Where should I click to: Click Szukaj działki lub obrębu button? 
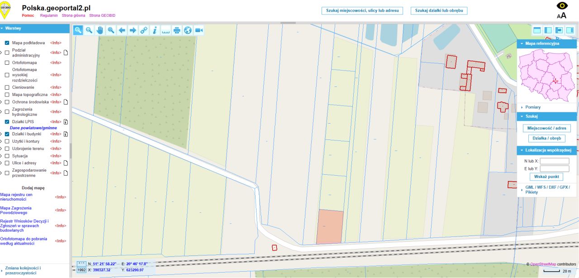(x=439, y=11)
